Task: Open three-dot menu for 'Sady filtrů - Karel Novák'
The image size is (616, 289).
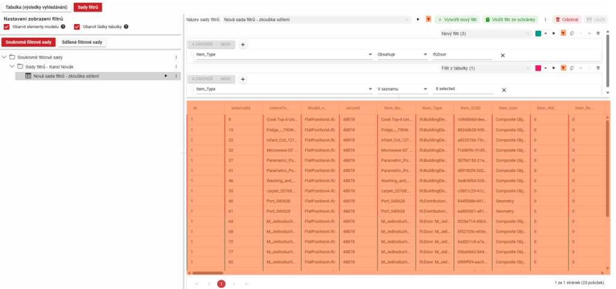Action: [176, 67]
